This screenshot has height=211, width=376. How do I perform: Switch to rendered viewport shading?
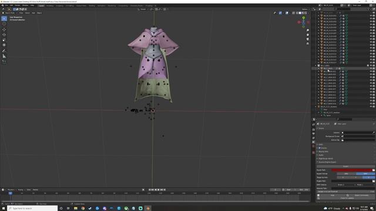point(305,13)
